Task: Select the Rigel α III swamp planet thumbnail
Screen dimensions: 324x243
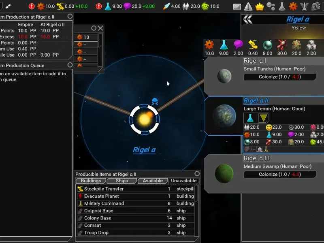Action: pyautogui.click(x=224, y=174)
